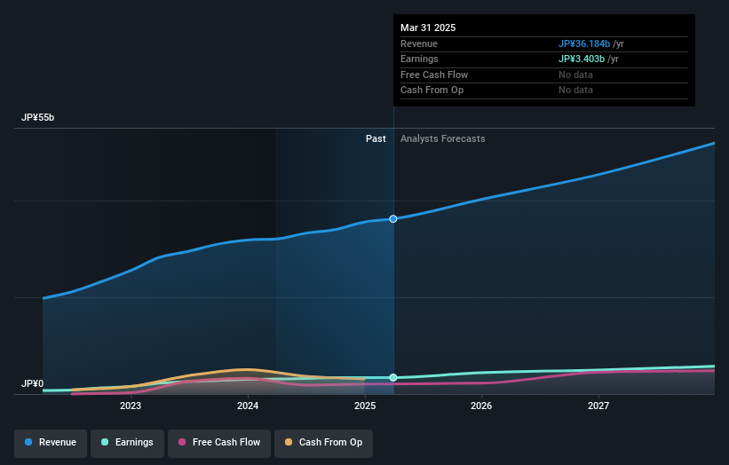The height and width of the screenshot is (465, 729).
Task: Click the 2025 x-axis label
Action: 365,406
